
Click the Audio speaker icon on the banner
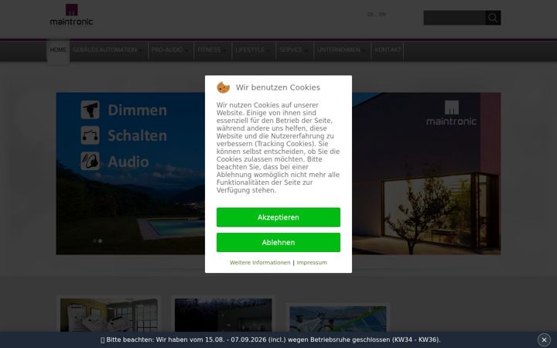pyautogui.click(x=91, y=161)
